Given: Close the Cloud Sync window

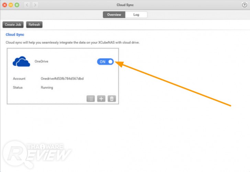Looking at the screenshot, I should (4, 5).
